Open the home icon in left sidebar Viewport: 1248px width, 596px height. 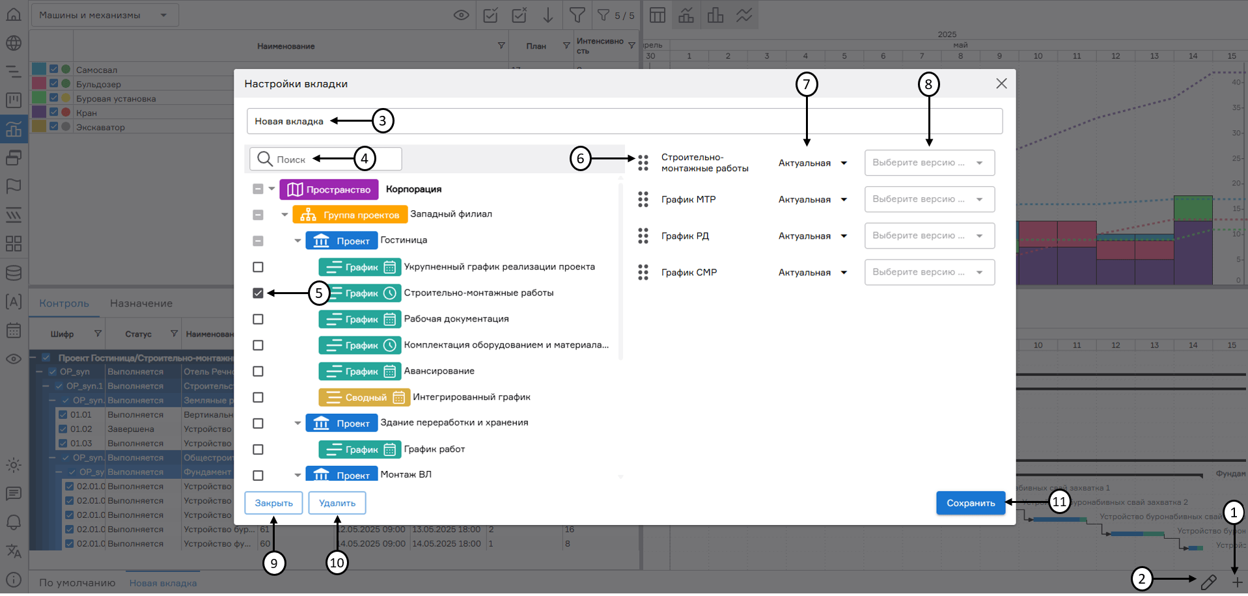14,14
